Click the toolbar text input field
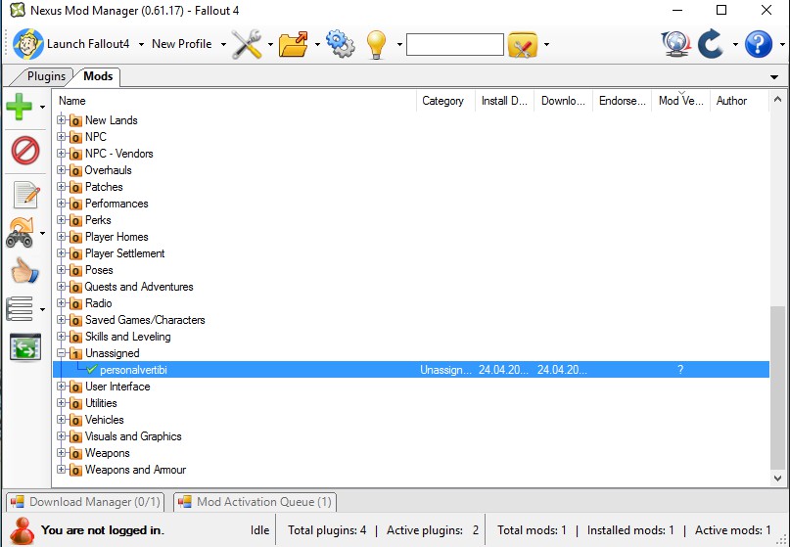 [x=455, y=44]
